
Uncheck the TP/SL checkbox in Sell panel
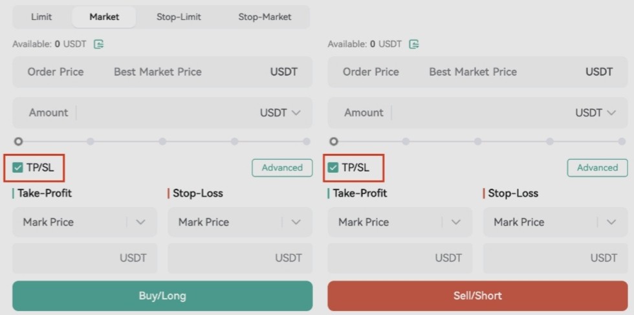333,168
